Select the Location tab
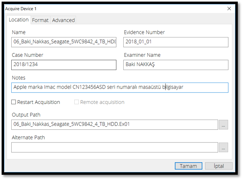The image size is (243, 180). click(x=19, y=20)
